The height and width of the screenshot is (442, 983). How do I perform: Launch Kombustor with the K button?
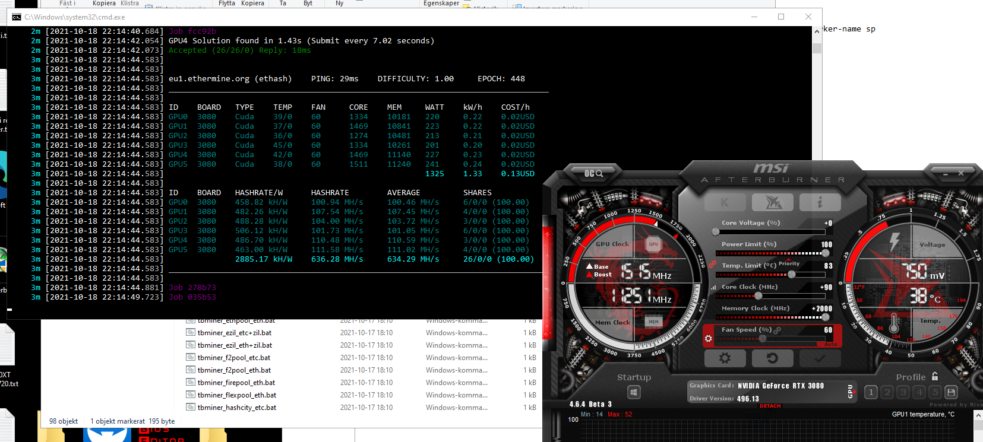point(725,202)
